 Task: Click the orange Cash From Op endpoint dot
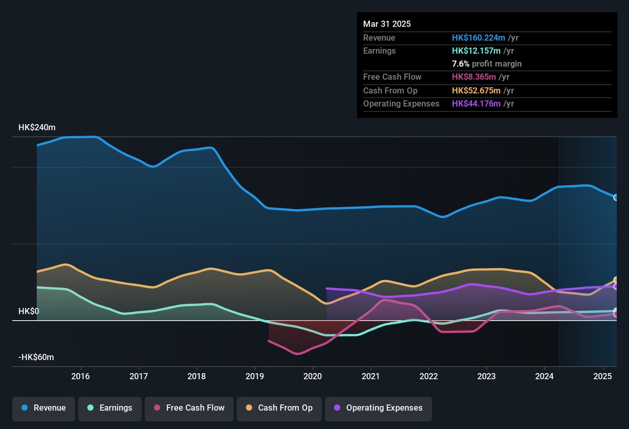[x=616, y=280]
